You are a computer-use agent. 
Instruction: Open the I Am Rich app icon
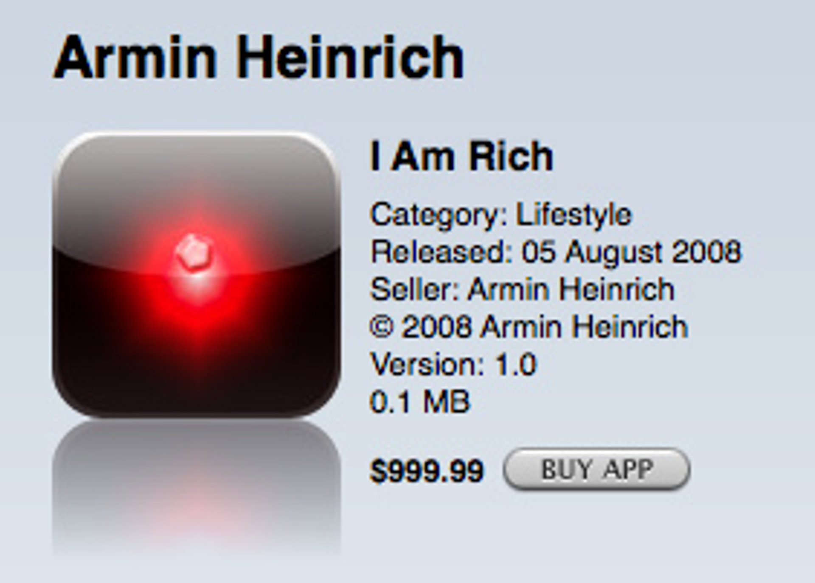coord(196,274)
